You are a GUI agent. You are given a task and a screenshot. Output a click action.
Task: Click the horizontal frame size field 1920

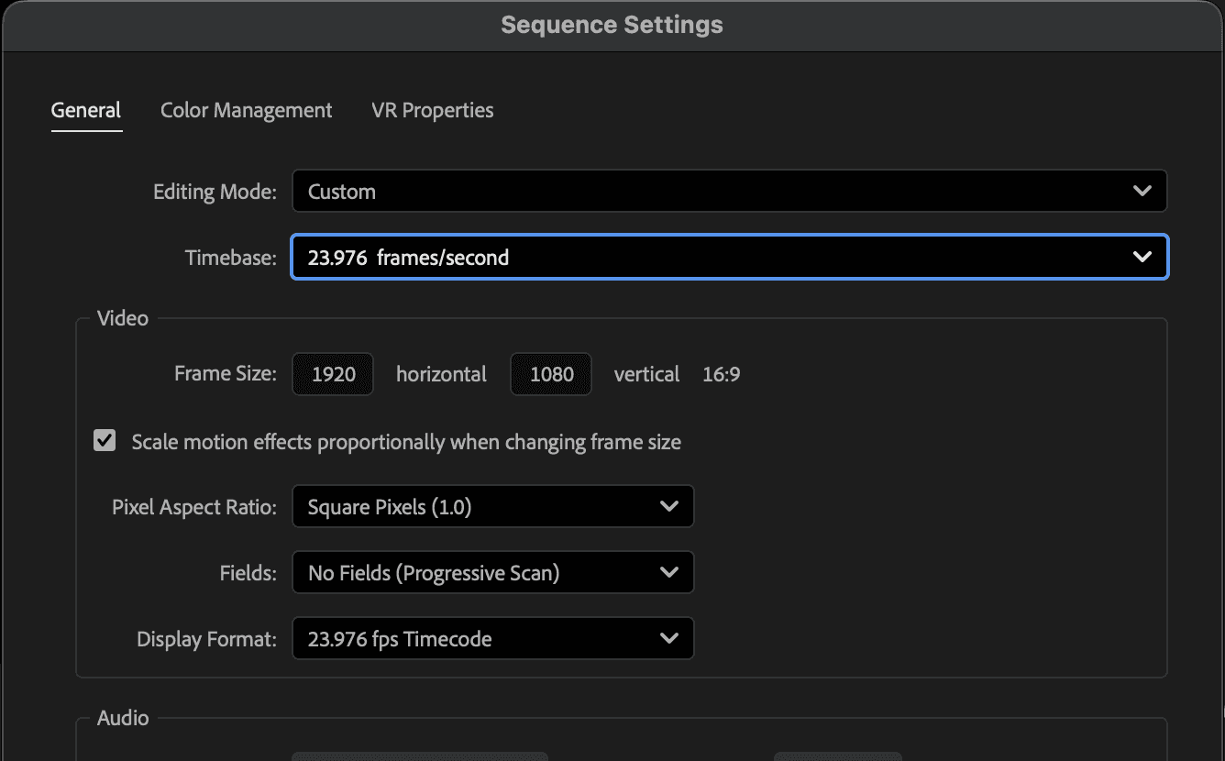point(333,374)
